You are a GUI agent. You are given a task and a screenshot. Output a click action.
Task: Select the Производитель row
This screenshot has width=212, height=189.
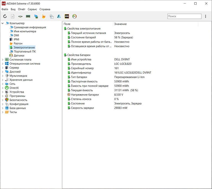(99, 64)
